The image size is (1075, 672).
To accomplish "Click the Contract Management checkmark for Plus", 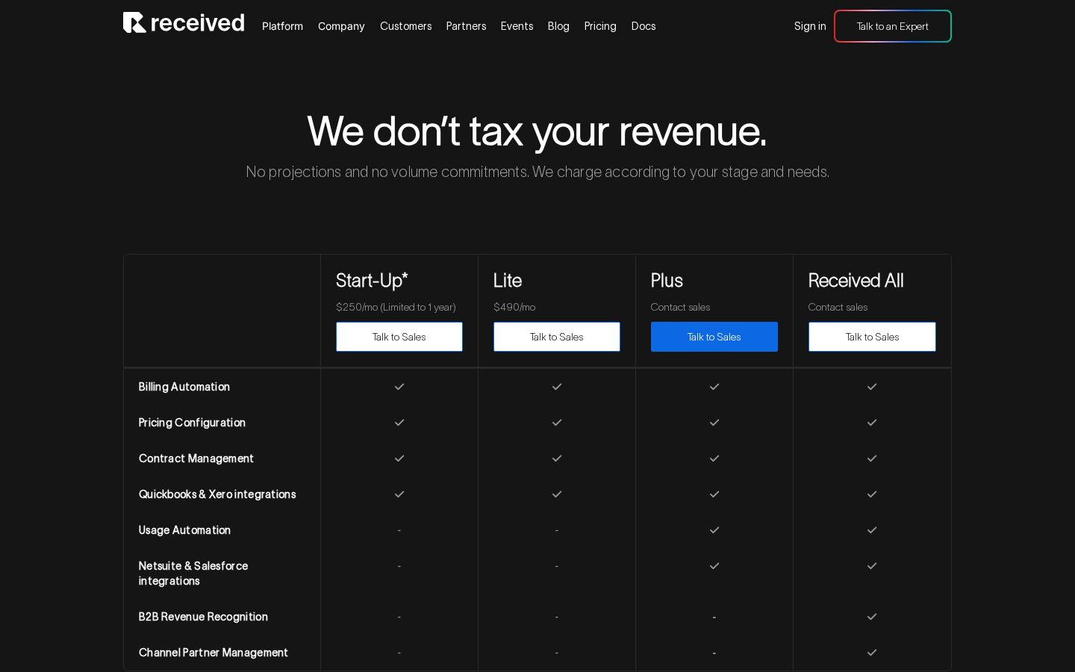I will click(x=714, y=458).
